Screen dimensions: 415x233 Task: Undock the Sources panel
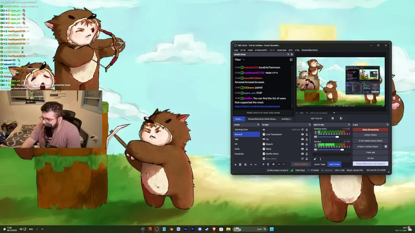coord(310,125)
